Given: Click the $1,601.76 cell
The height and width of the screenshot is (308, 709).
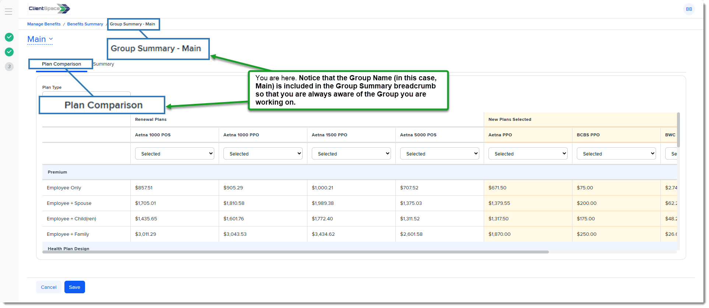Looking at the screenshot, I should [263, 219].
